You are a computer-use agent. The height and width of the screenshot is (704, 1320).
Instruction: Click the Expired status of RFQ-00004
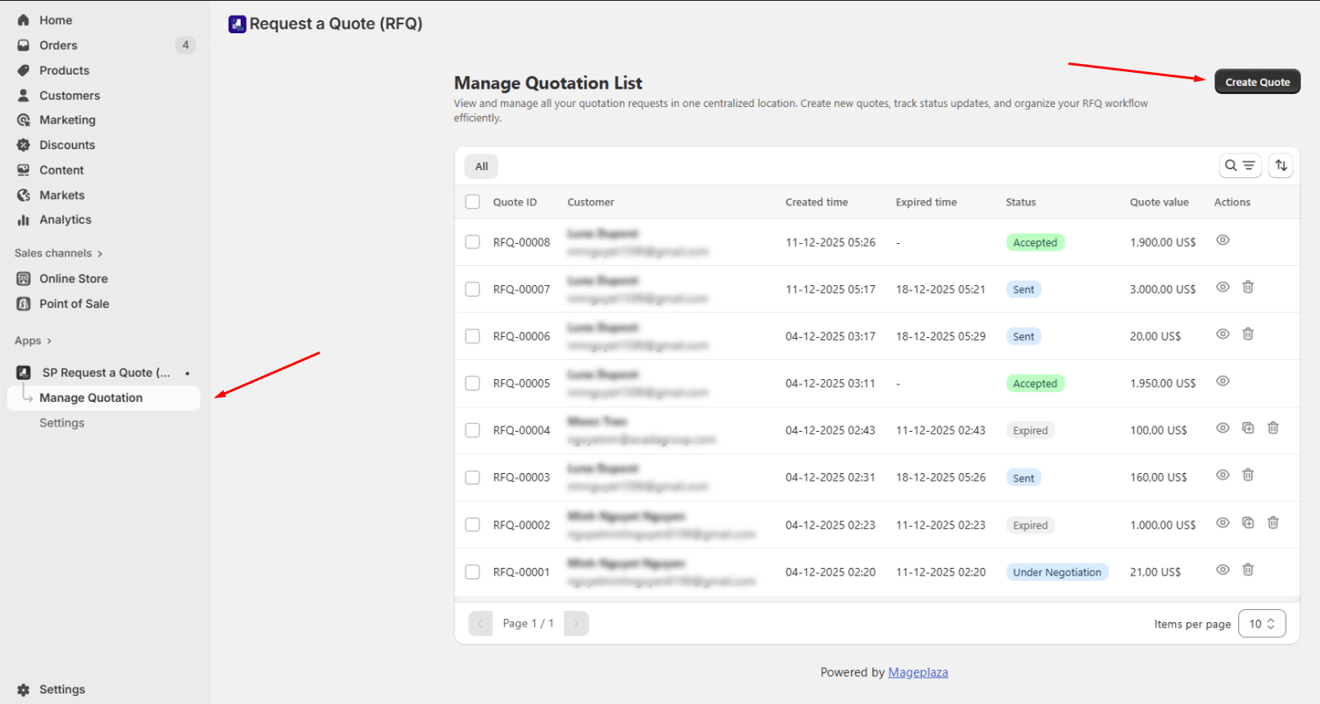point(1030,430)
